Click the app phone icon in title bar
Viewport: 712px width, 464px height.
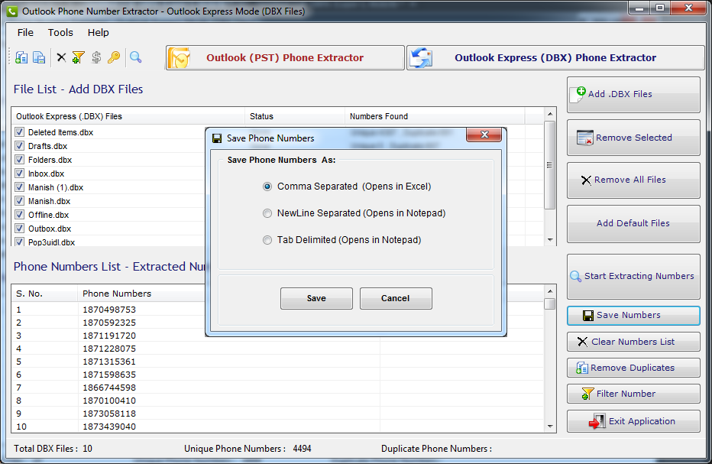tap(12, 11)
